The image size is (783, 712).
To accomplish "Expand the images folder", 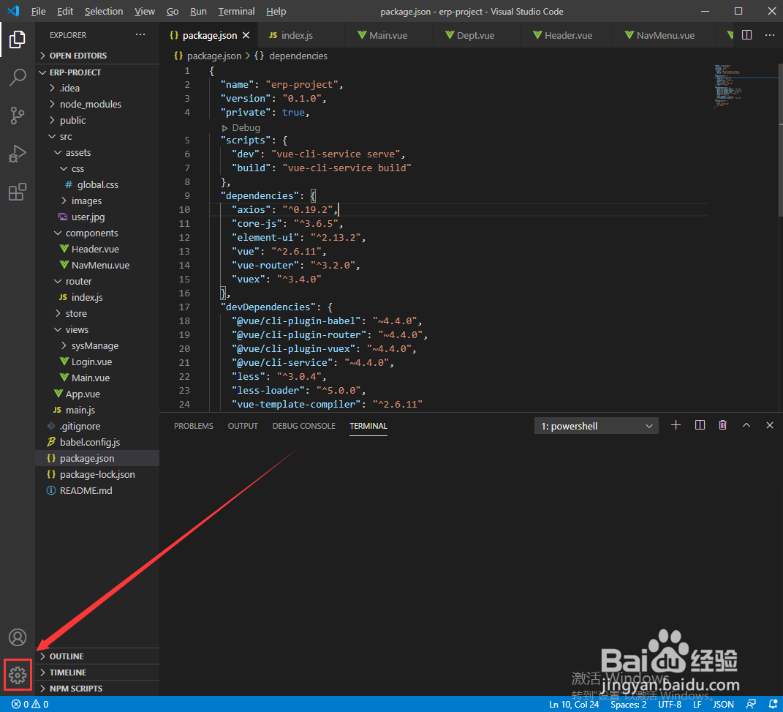I will coord(97,201).
